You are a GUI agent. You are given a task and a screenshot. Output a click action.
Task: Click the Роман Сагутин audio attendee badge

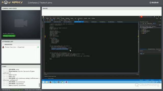coord(9,36)
